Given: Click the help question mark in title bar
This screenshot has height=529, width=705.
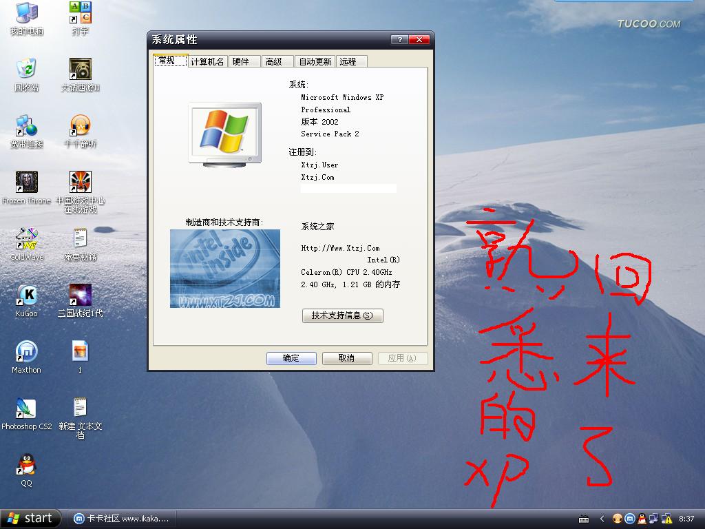Looking at the screenshot, I should coord(399,39).
